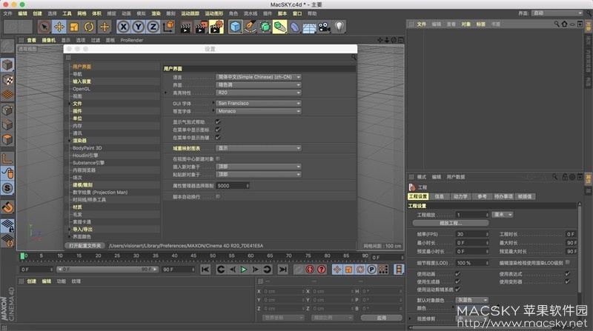Open the 语言 language dropdown
Image resolution: width=593 pixels, height=331 pixels.
(x=259, y=77)
